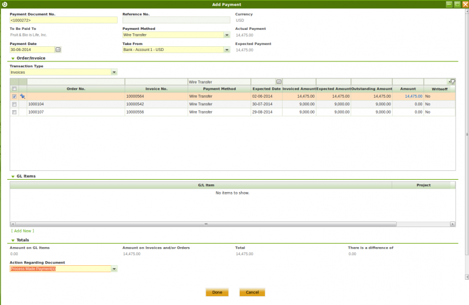This screenshot has height=305, width=469.
Task: Click the Reference No. input field
Action: [176, 20]
